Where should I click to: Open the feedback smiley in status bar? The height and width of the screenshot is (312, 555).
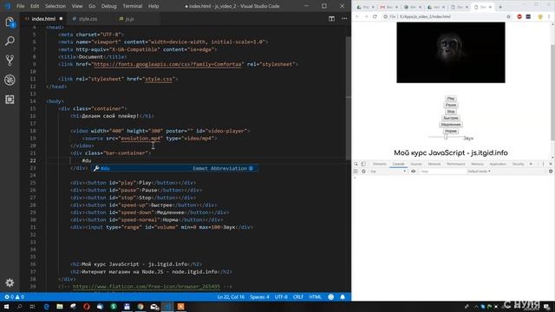coord(331,296)
